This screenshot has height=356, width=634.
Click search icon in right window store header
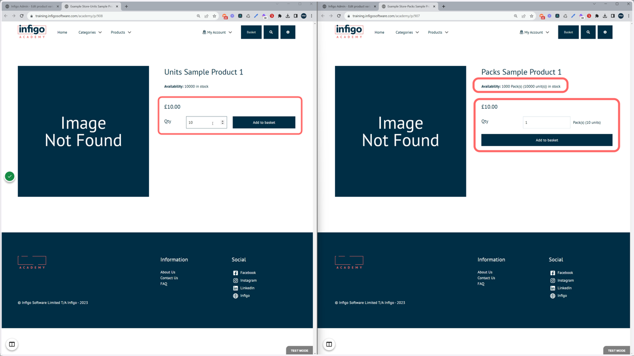click(588, 32)
